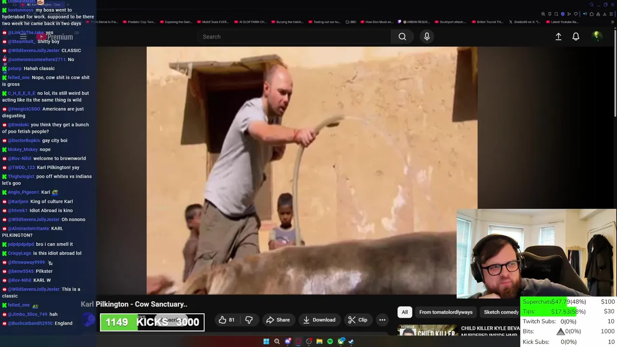Open Steam from the taskbar
Viewport: 617px width, 347px height.
tap(351, 341)
